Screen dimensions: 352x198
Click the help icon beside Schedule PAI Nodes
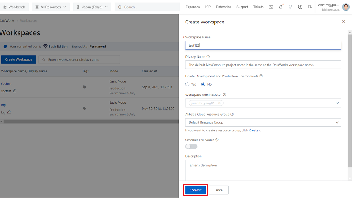[x=217, y=140]
